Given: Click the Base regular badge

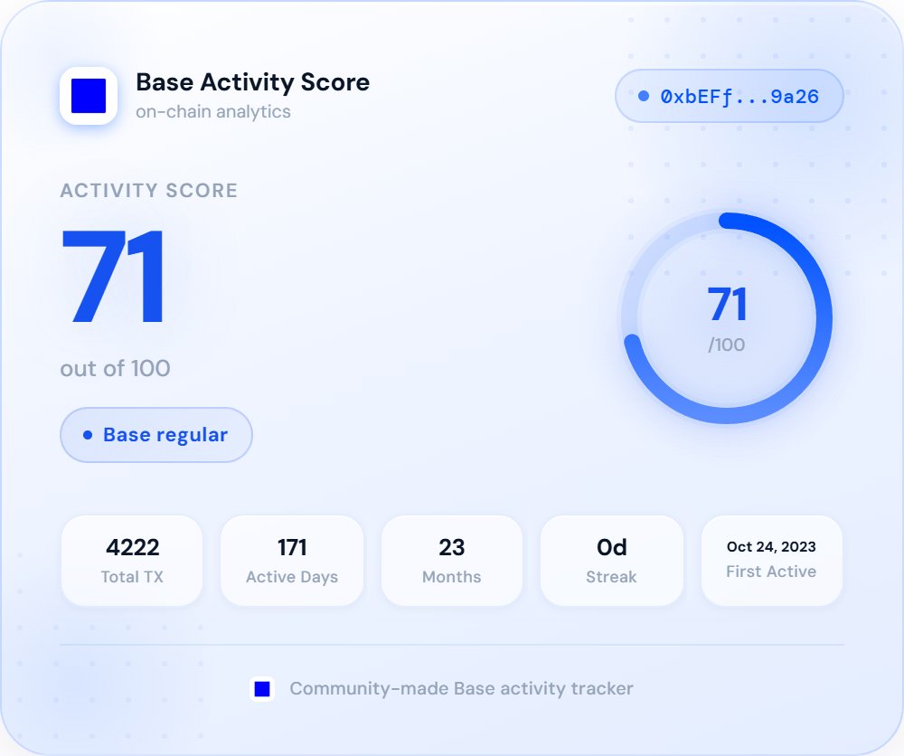Looking at the screenshot, I should [x=156, y=435].
